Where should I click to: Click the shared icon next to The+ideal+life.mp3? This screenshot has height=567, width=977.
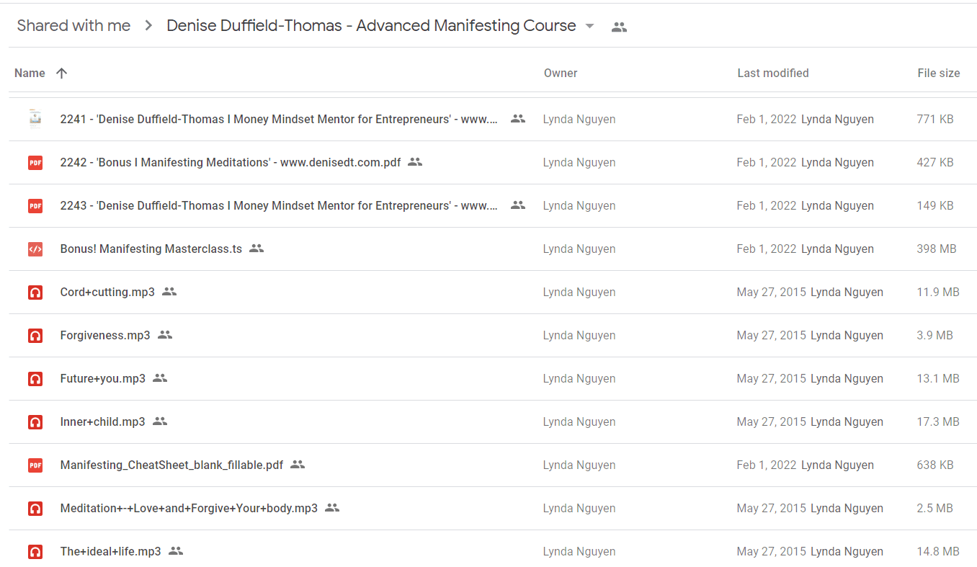tap(176, 551)
